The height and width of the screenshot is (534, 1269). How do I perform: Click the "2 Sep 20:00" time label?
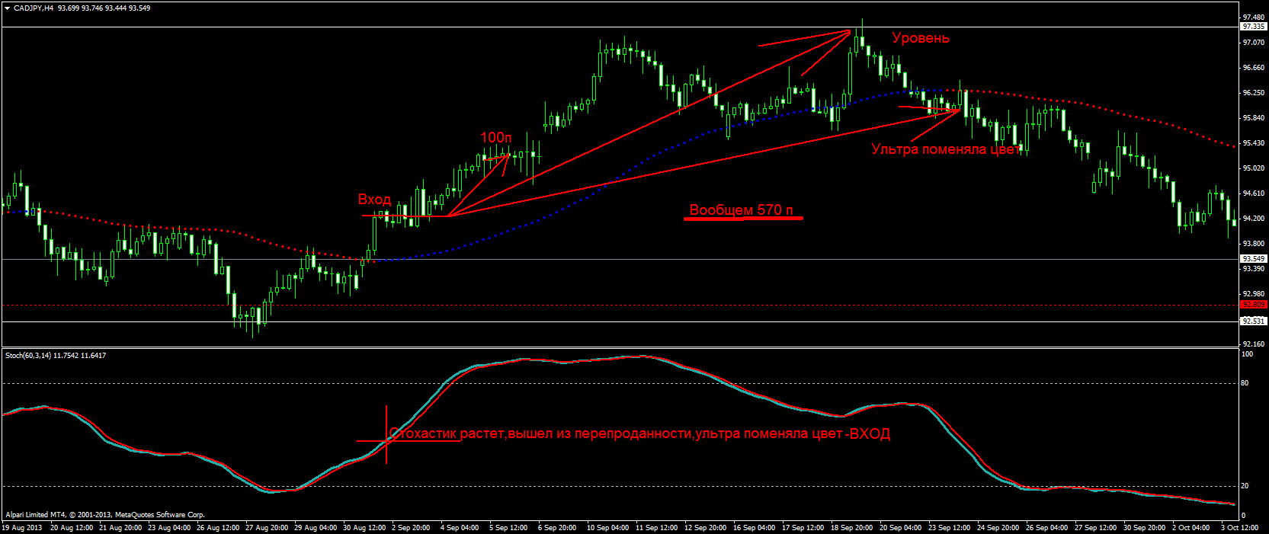(411, 528)
